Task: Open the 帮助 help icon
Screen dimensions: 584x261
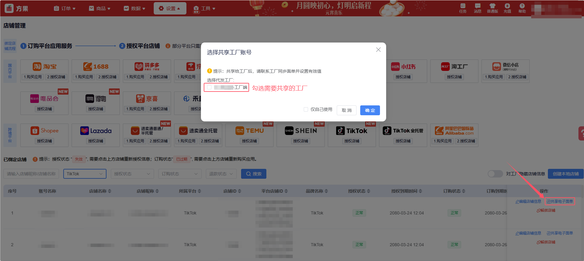Action: pyautogui.click(x=522, y=8)
